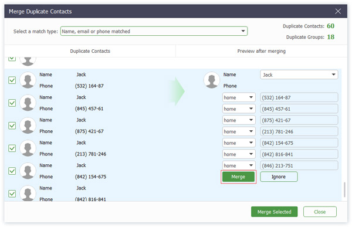Screen dimensions: 352x227
Task: Select Duplicate Contacts column header
Action: coord(90,51)
